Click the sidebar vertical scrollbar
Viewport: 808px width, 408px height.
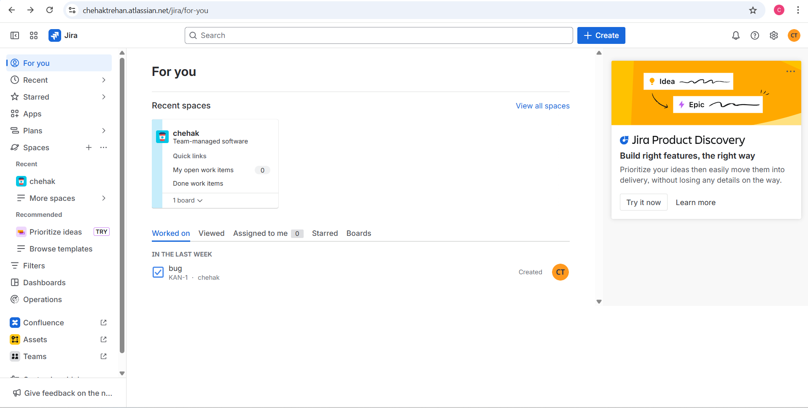pos(122,205)
